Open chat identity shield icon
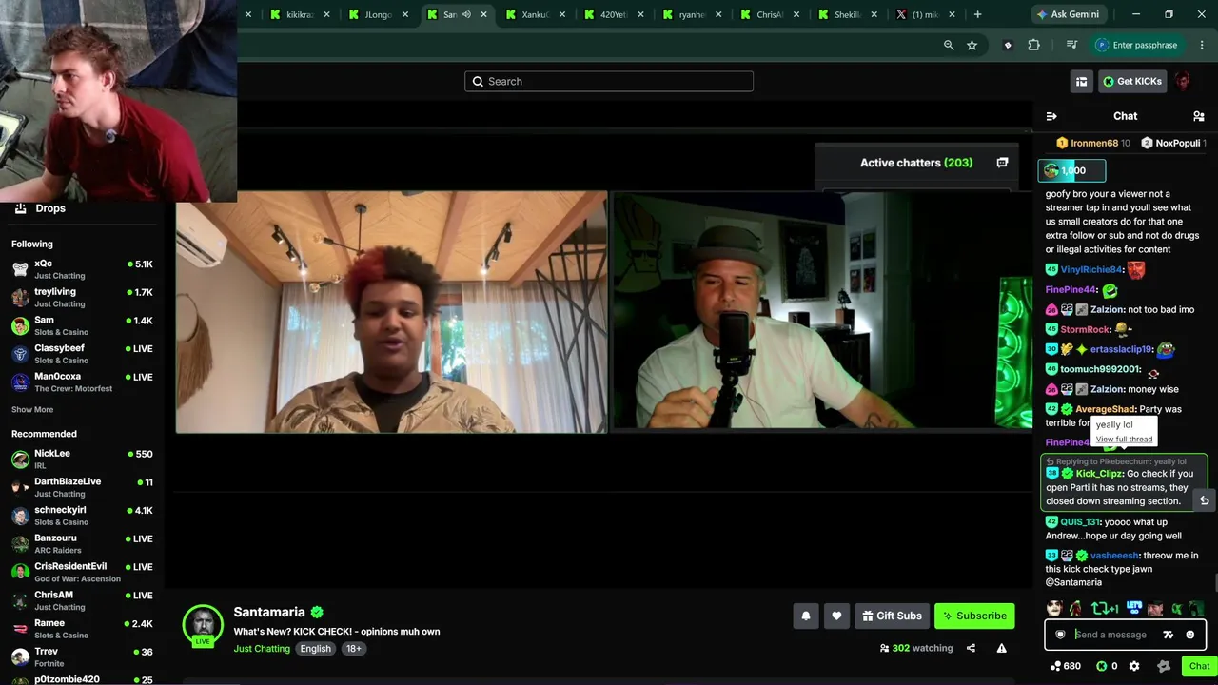Image resolution: width=1218 pixels, height=685 pixels. tap(1060, 635)
